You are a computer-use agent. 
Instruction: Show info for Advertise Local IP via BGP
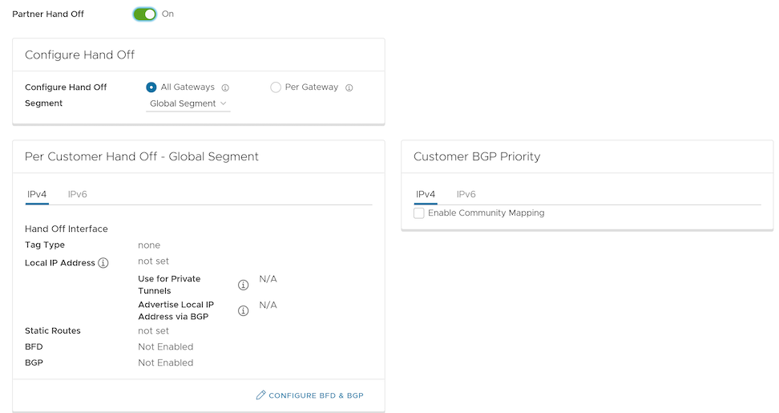pos(244,311)
